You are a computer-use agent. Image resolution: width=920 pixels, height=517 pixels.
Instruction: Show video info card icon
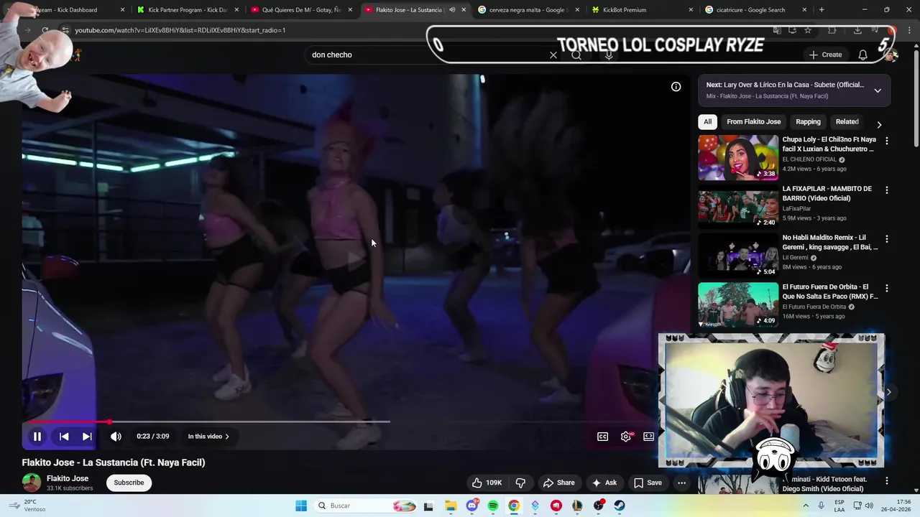coord(676,86)
